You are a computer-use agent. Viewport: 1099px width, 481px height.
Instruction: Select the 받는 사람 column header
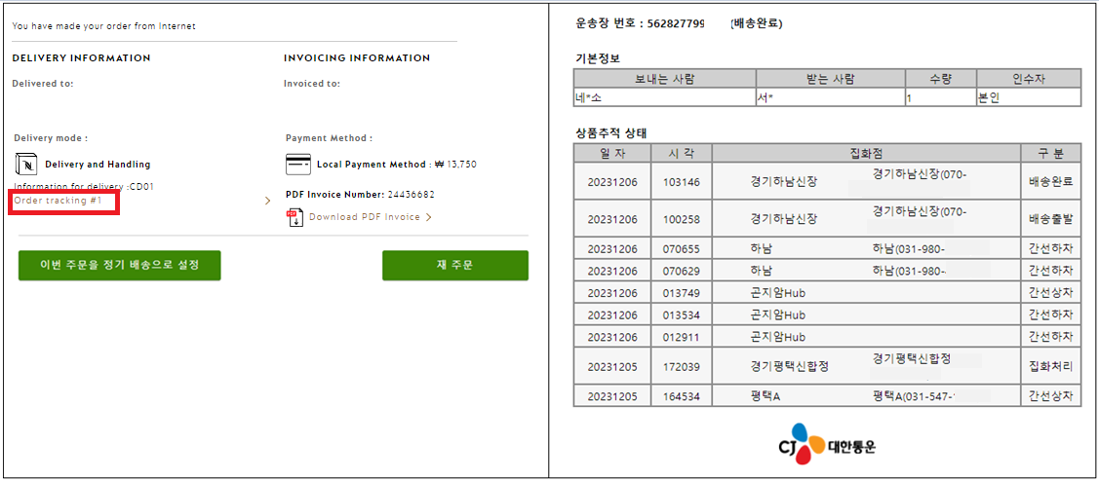(x=831, y=79)
